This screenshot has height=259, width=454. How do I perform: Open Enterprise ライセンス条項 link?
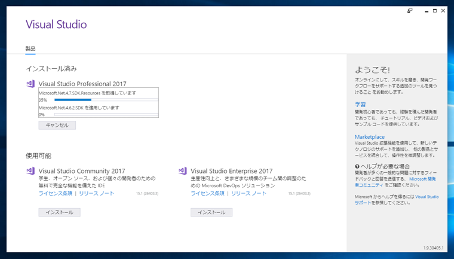(x=207, y=193)
